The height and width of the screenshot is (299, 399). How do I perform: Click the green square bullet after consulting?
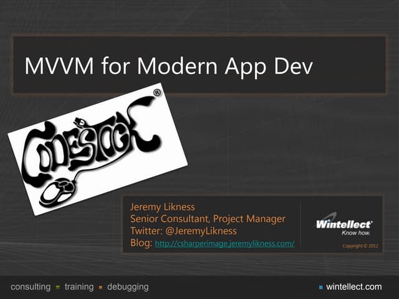57,287
